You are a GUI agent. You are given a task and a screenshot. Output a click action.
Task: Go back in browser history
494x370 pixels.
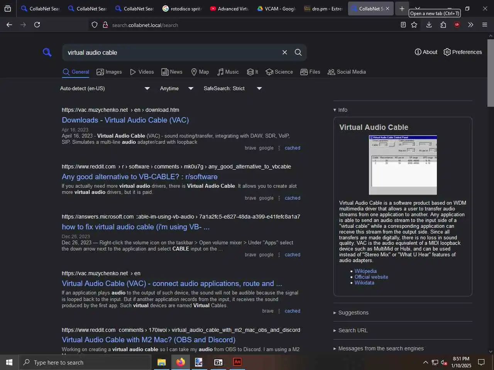pos(9,25)
